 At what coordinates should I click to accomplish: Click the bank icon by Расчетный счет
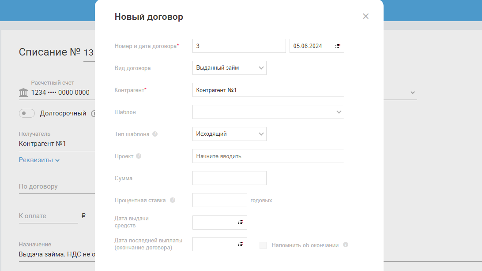tap(23, 93)
